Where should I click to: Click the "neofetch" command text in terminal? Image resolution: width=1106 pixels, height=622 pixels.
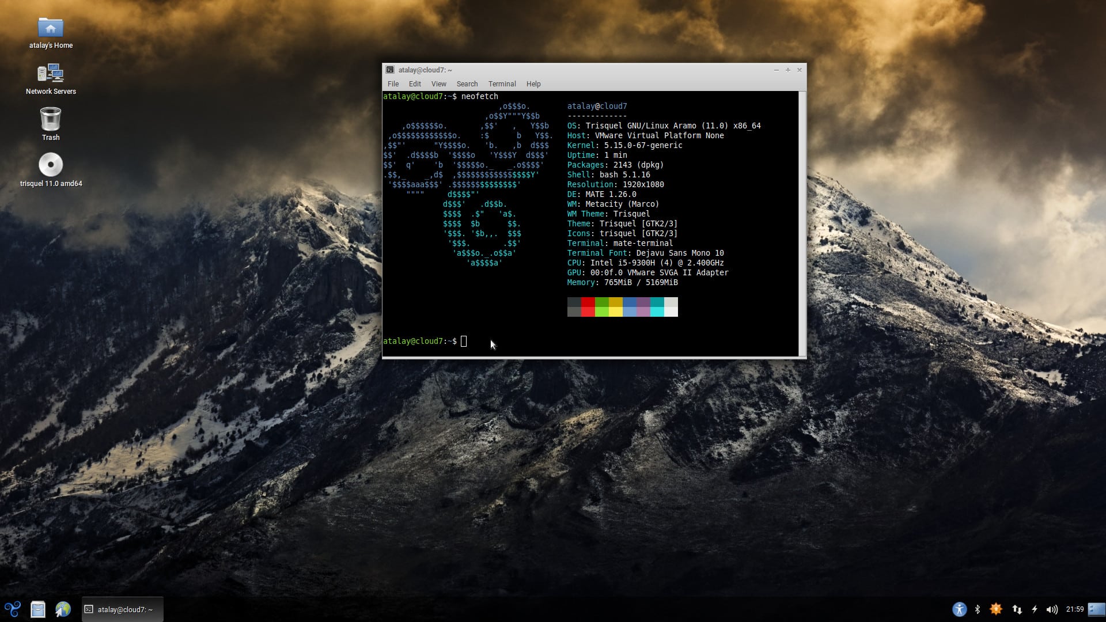click(x=479, y=96)
